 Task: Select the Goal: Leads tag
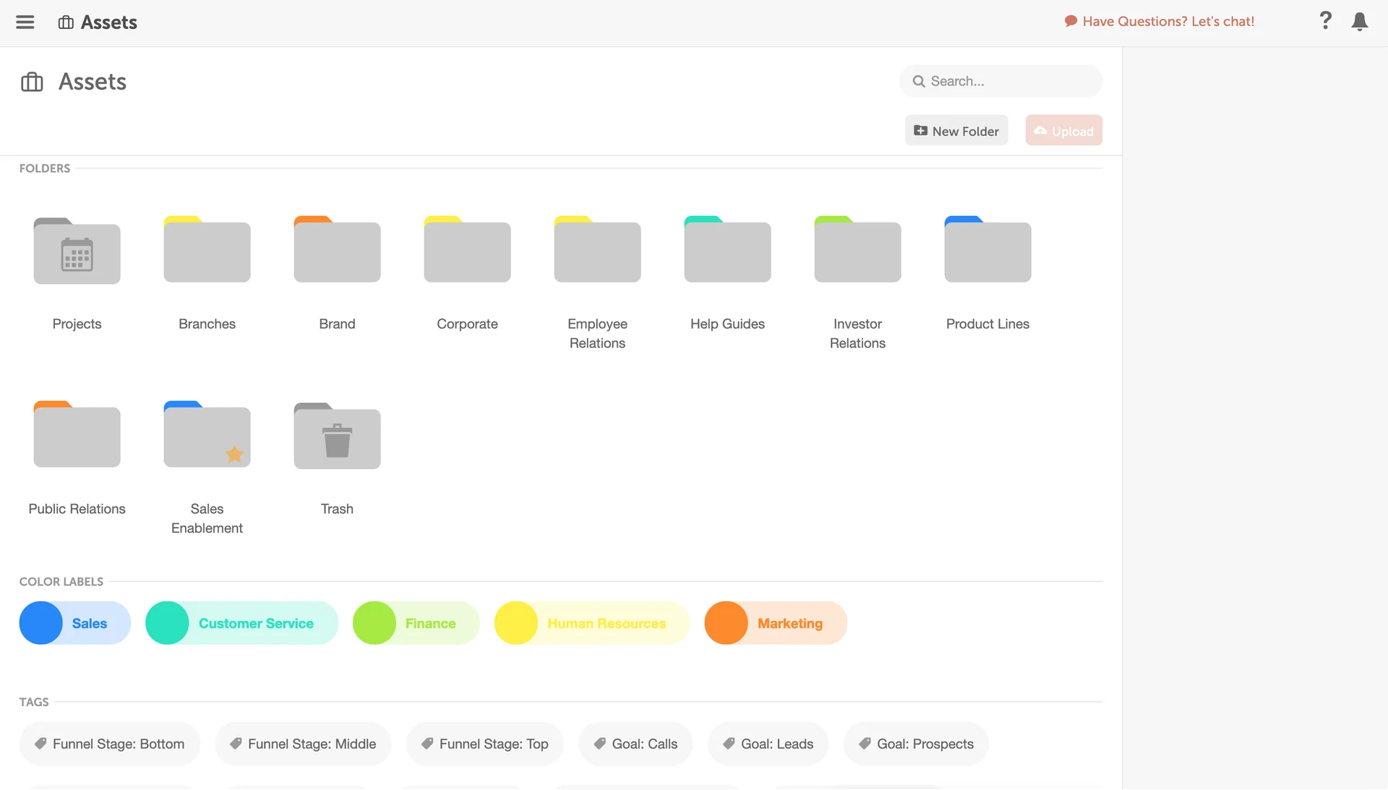coord(768,744)
